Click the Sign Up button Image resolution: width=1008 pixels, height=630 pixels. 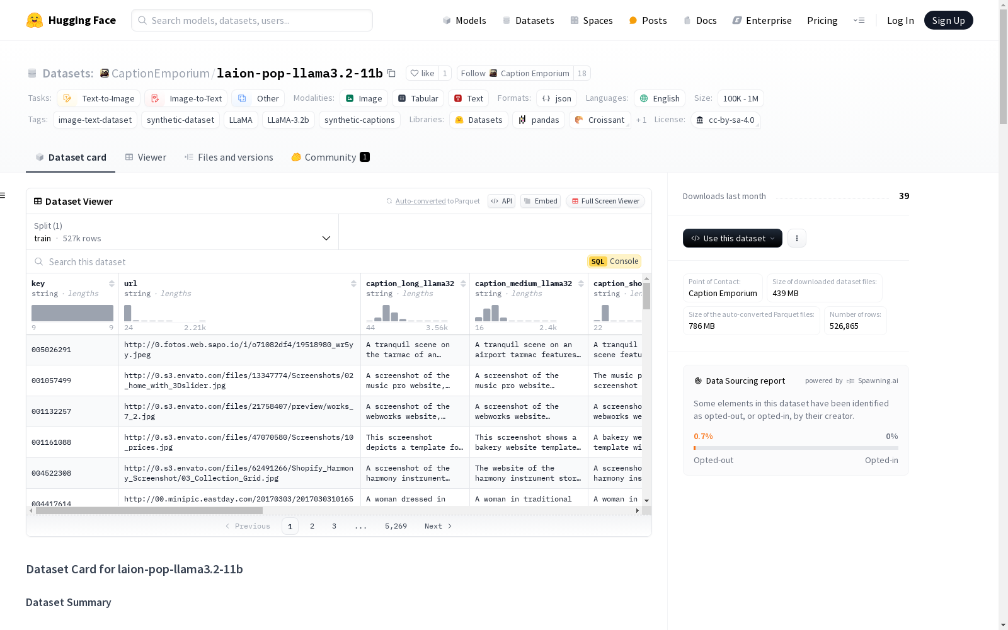[948, 20]
